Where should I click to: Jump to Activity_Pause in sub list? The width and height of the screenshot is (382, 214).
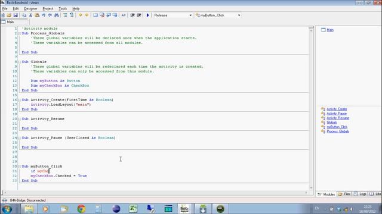337,114
